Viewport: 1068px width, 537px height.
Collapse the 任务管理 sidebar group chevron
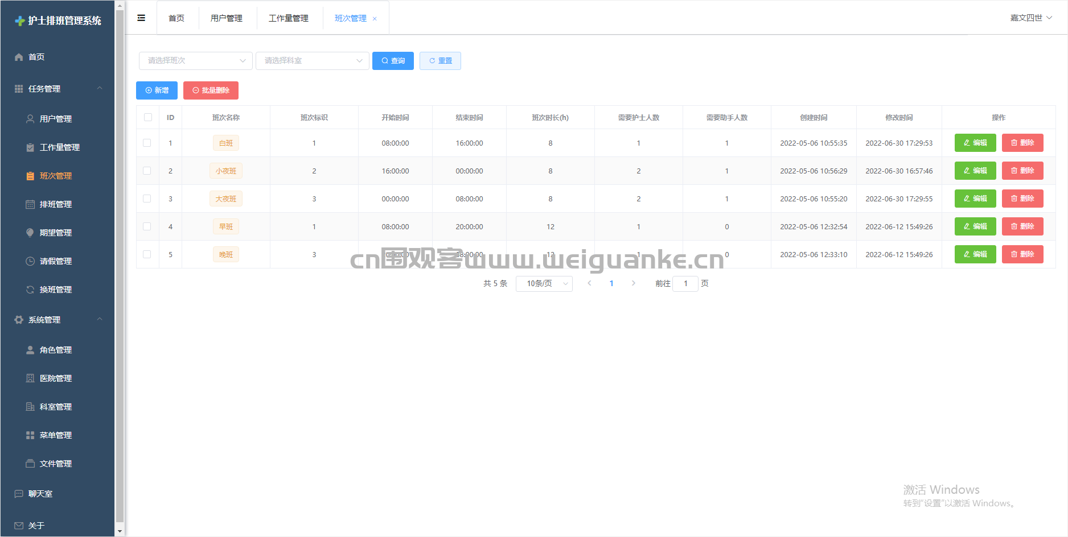tap(100, 88)
